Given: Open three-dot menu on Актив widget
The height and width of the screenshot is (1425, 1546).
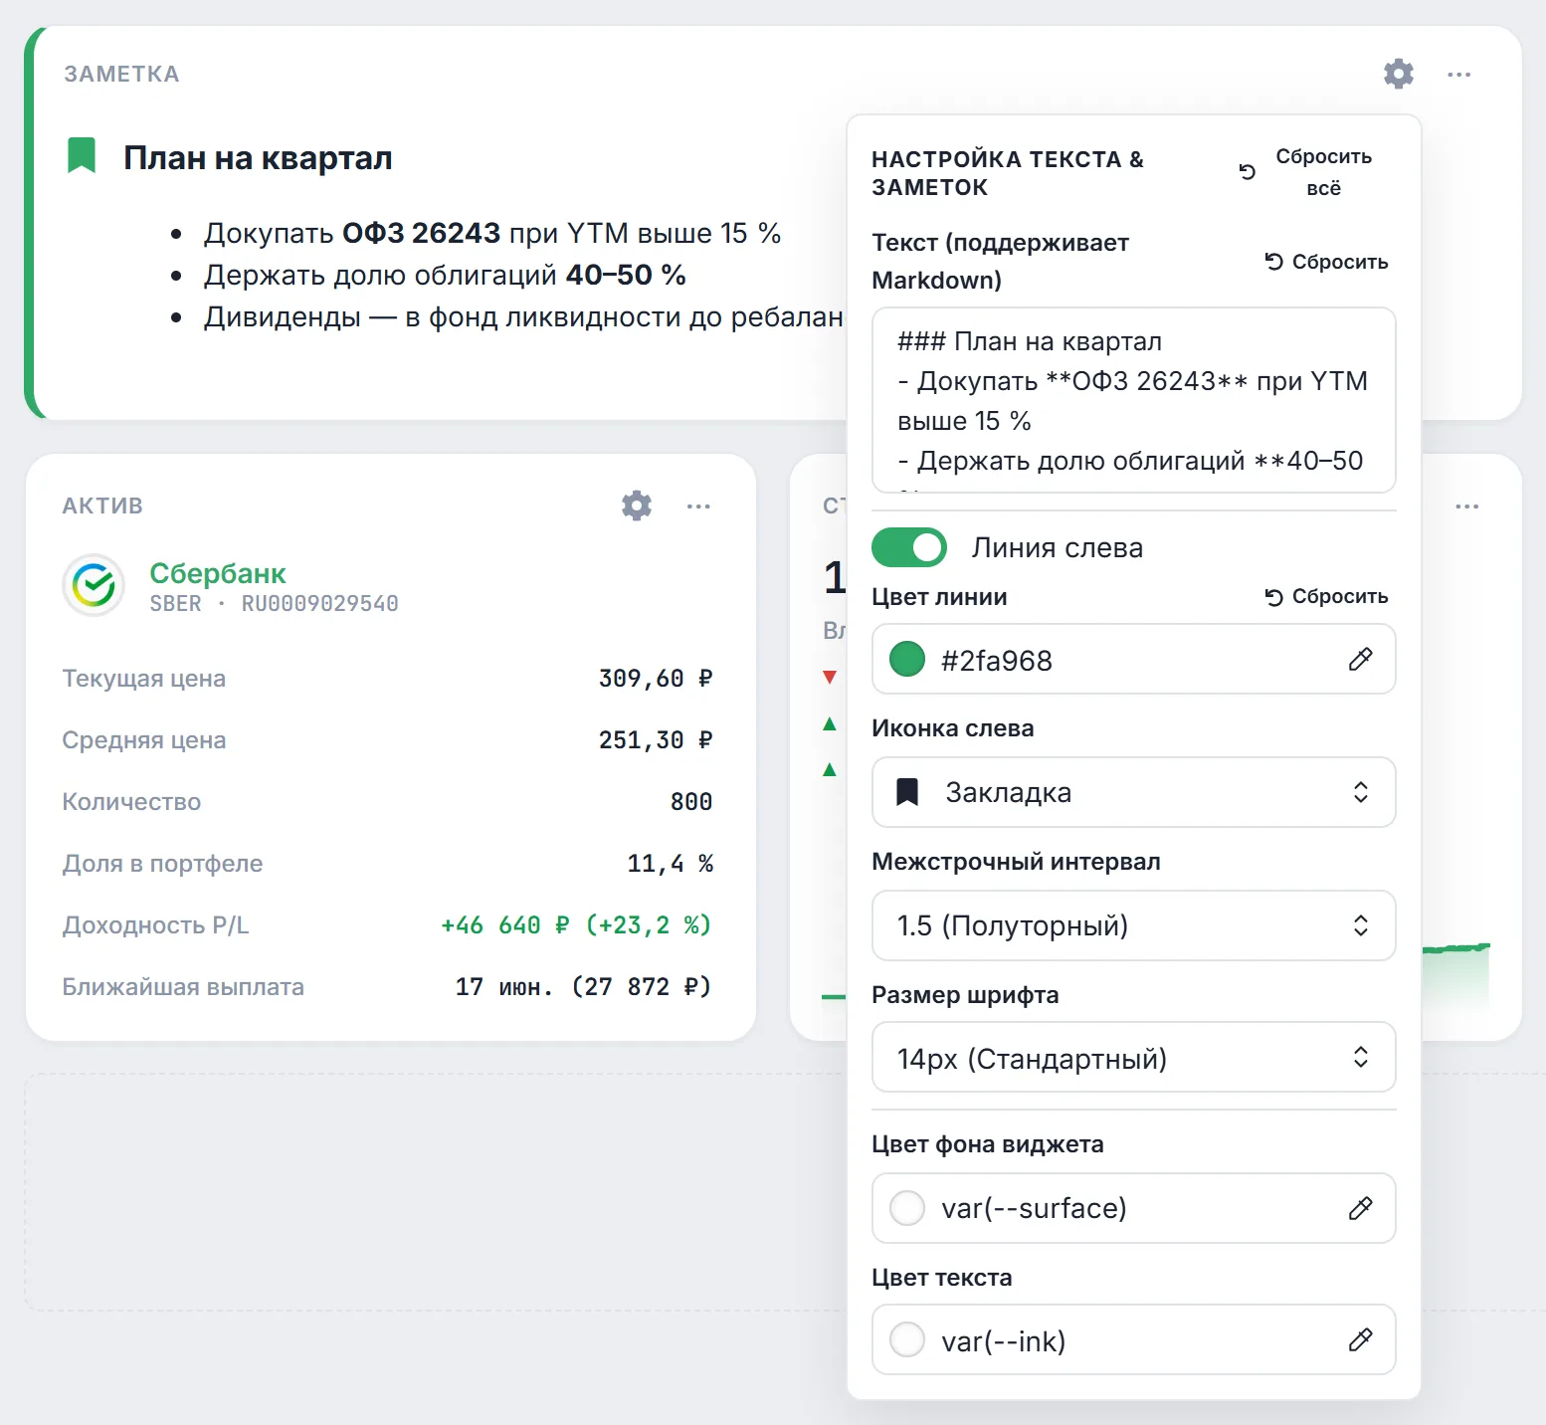Looking at the screenshot, I should point(698,507).
